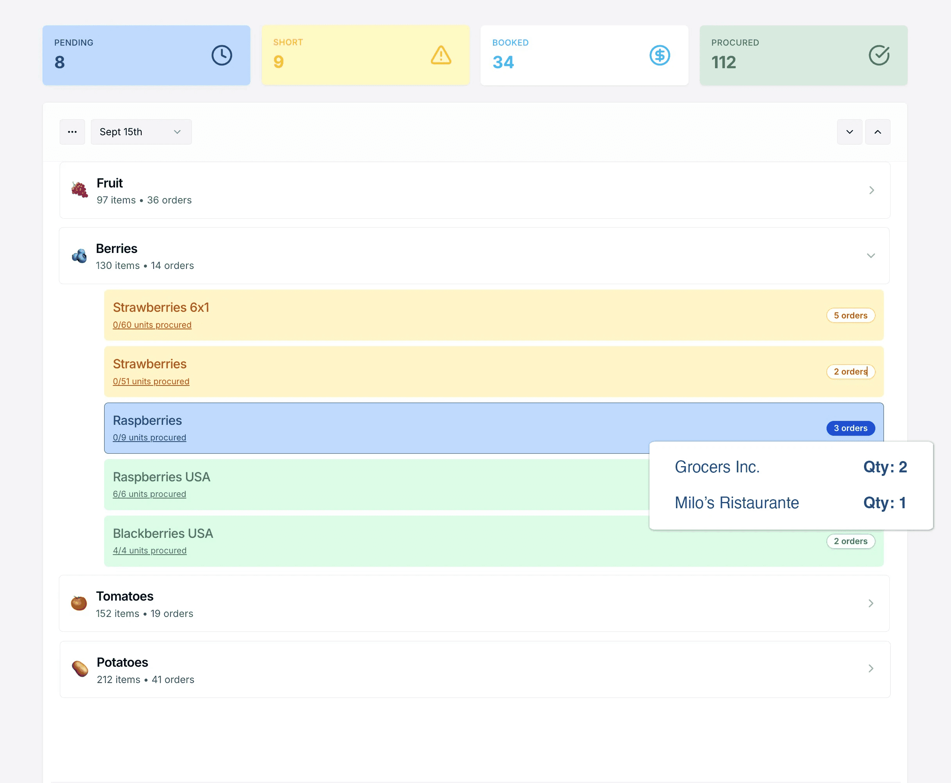The width and height of the screenshot is (951, 783).
Task: Click the Fruit grapes icon
Action: [80, 190]
